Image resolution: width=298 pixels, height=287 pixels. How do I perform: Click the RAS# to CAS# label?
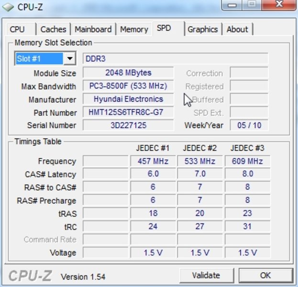click(x=50, y=188)
